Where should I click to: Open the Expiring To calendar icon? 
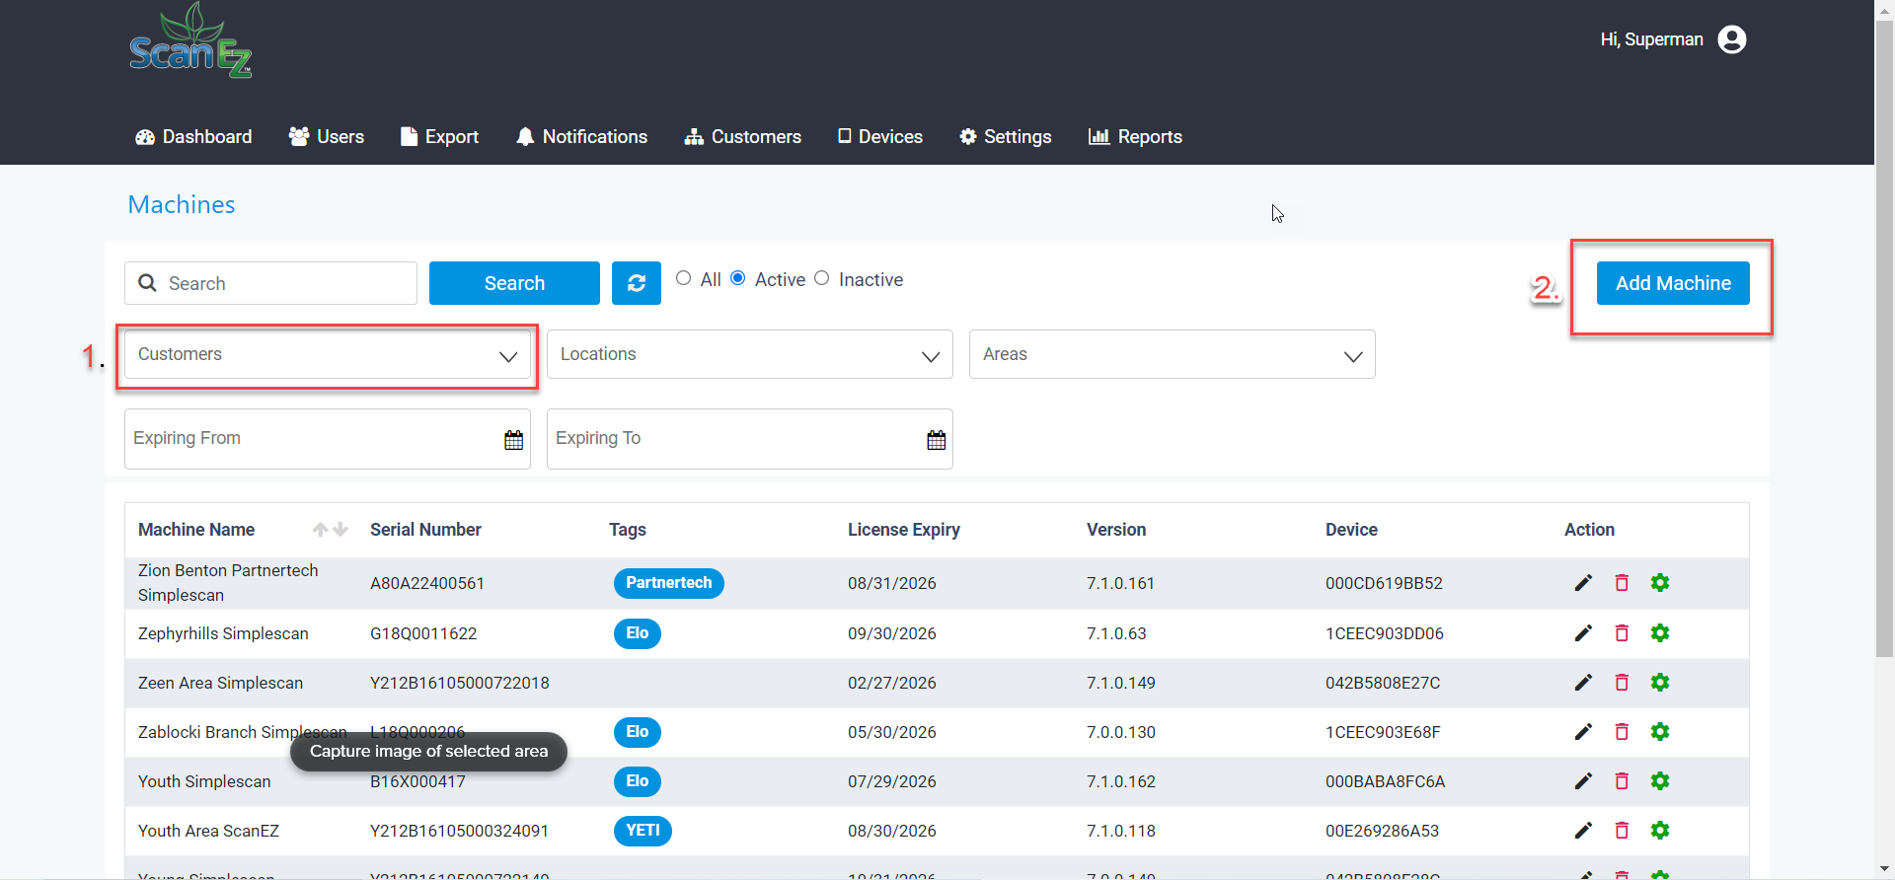point(936,440)
